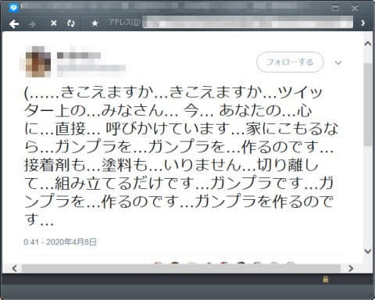Open the blurred display name link
This screenshot has width=375, height=300.
pos(79,55)
